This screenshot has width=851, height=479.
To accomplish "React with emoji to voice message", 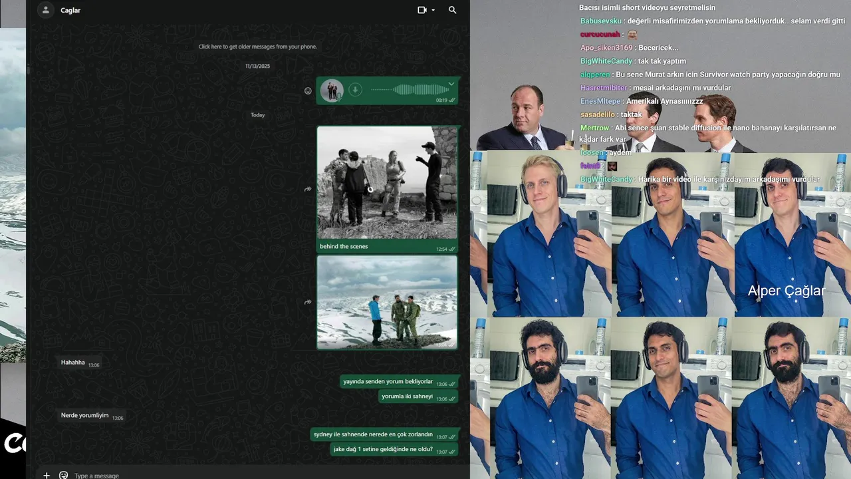I will click(308, 91).
